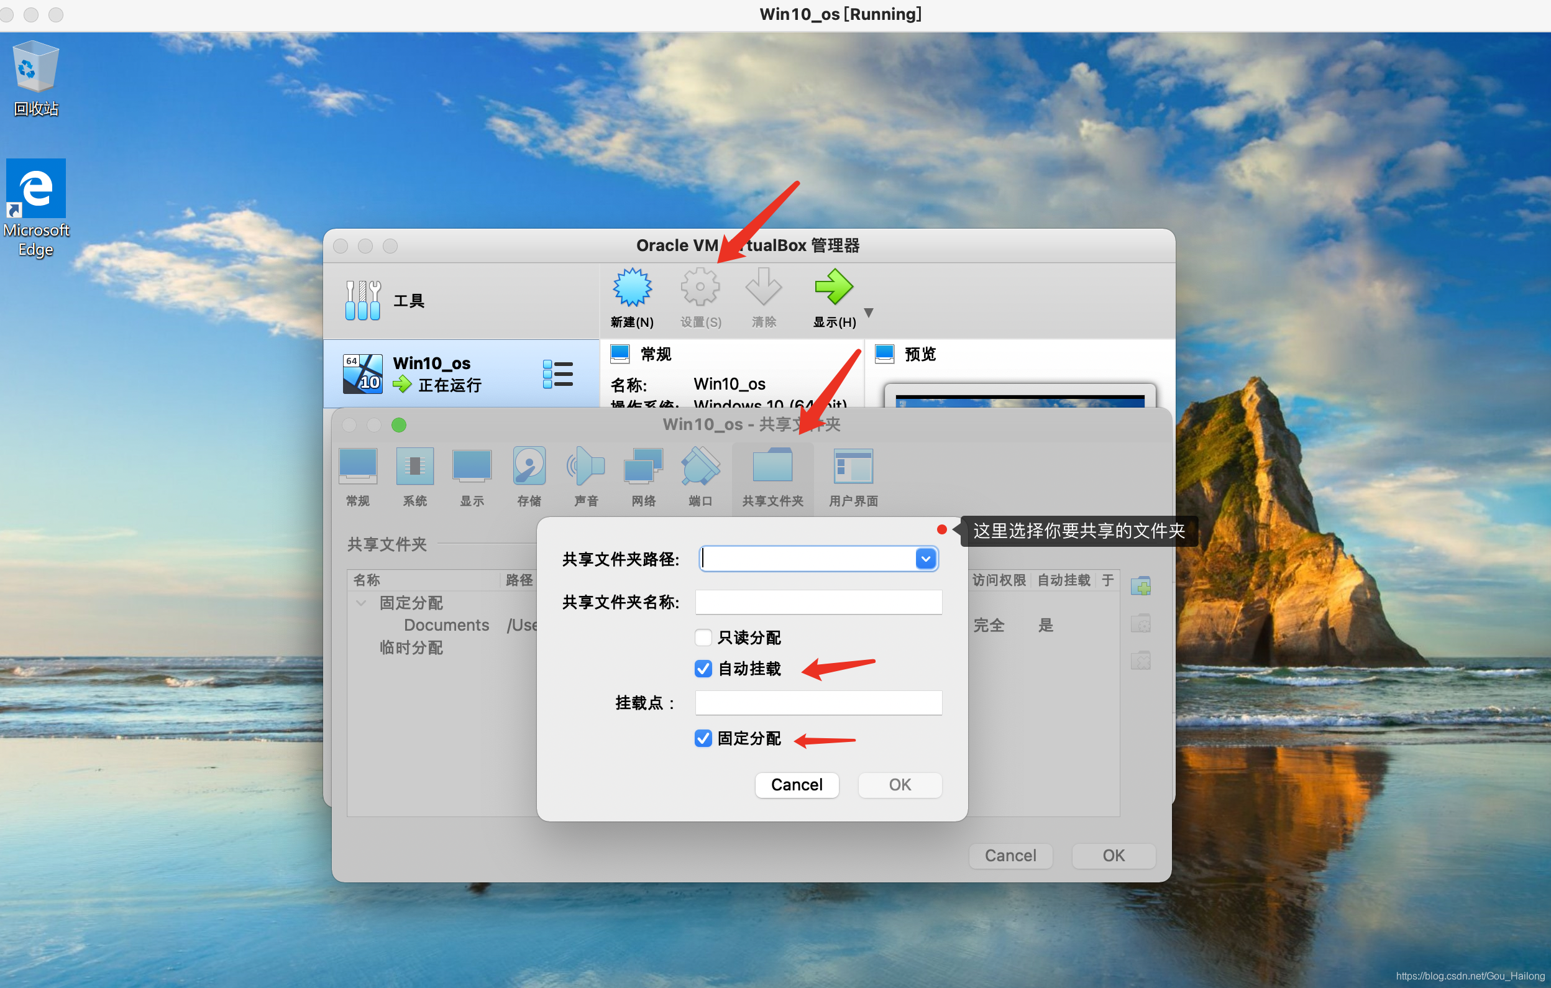The width and height of the screenshot is (1551, 988).
Task: Open the Win10_os machine menu list icon
Action: 558,374
